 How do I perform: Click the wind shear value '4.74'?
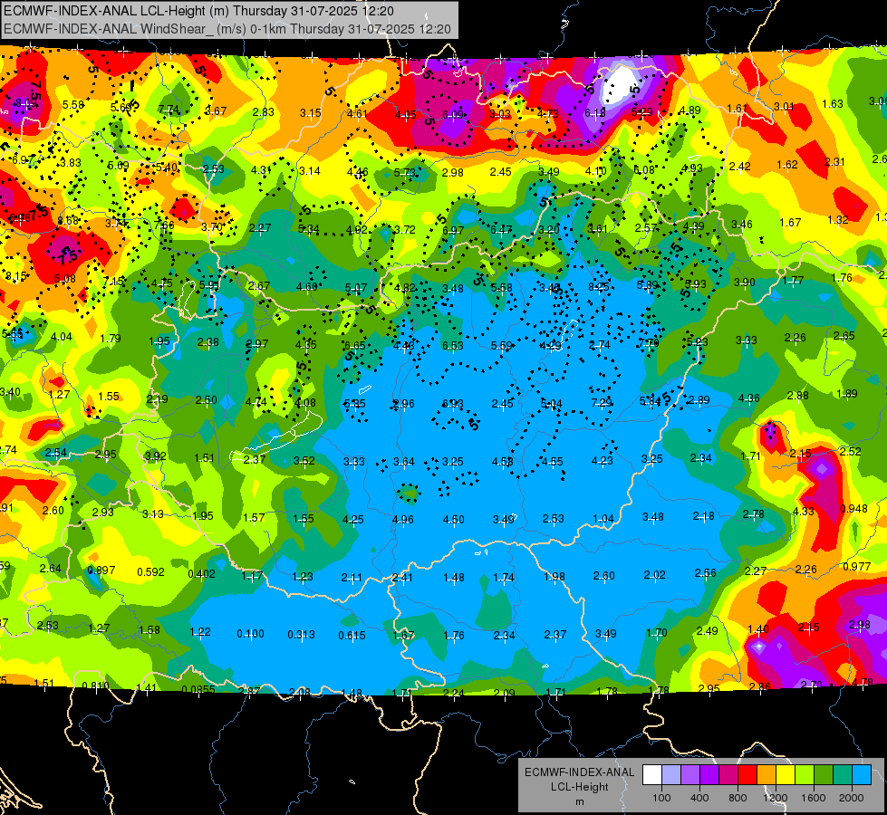[256, 402]
